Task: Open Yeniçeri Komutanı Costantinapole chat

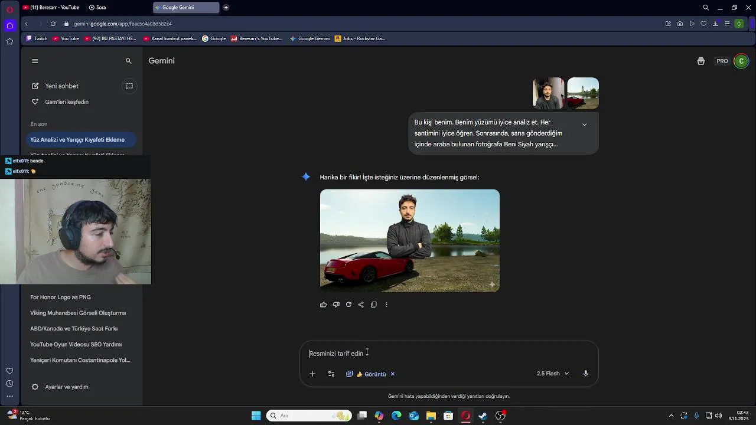Action: click(80, 360)
